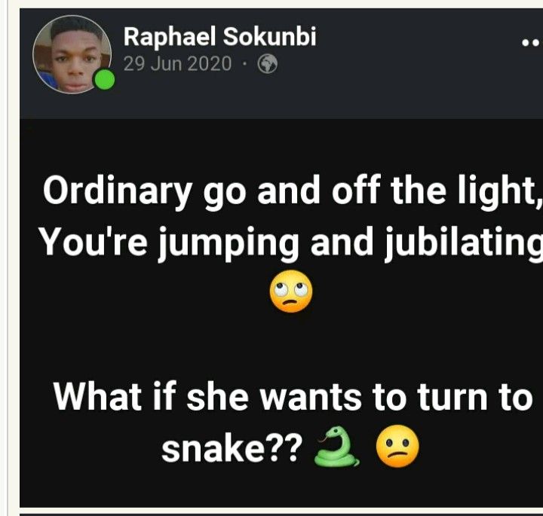Select the line "You're jumping and jubilating"
The image size is (543, 516).
point(290,243)
